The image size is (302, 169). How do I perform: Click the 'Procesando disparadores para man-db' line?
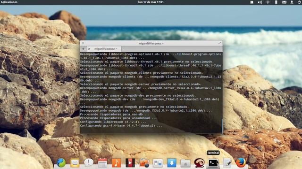click(x=115, y=115)
